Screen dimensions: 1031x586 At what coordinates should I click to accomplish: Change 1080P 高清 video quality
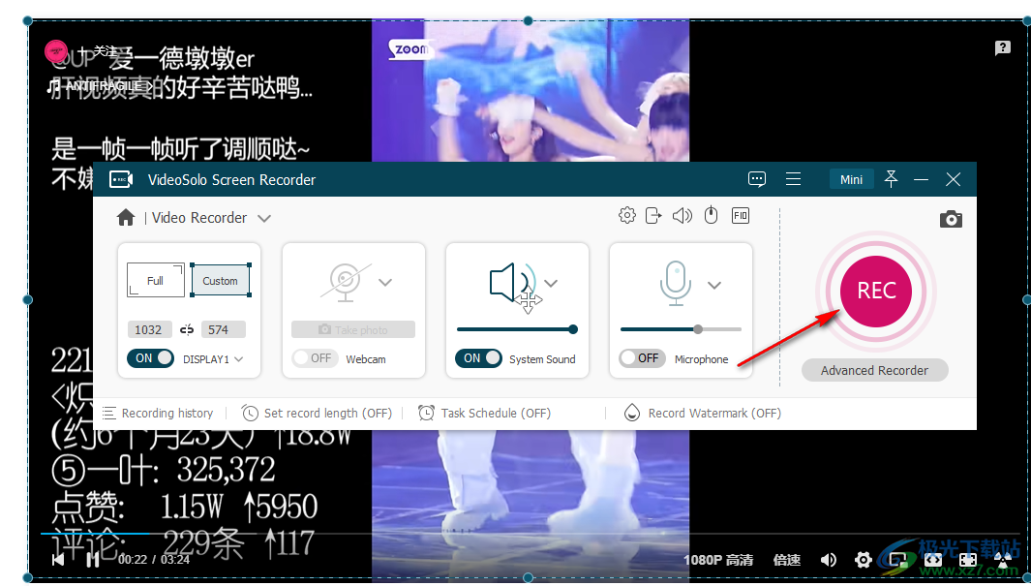718,560
